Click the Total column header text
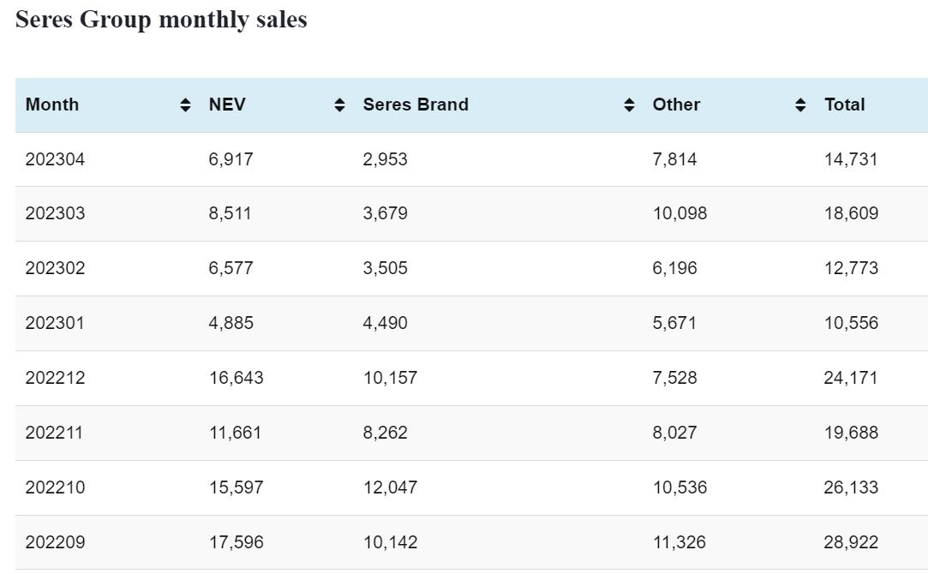The width and height of the screenshot is (928, 574). pyautogui.click(x=844, y=105)
